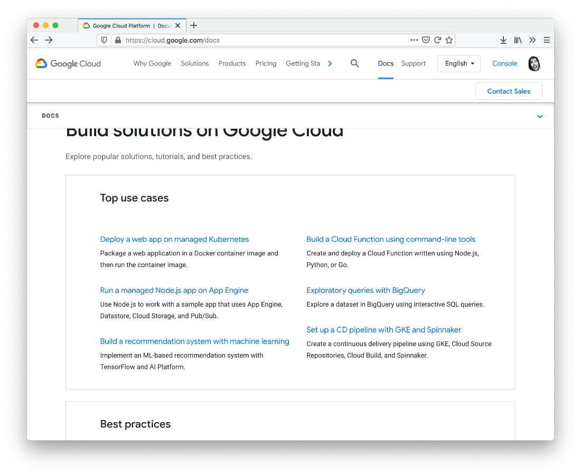Open the Solutions menu
The width and height of the screenshot is (581, 476).
pyautogui.click(x=194, y=63)
